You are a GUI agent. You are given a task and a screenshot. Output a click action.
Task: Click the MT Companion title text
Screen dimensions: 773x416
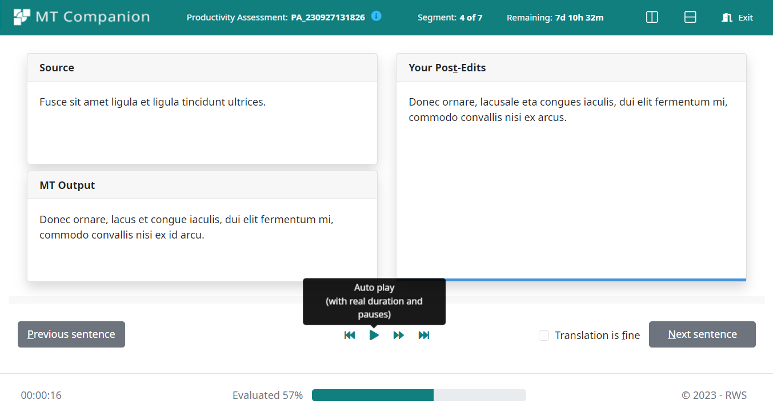point(93,17)
